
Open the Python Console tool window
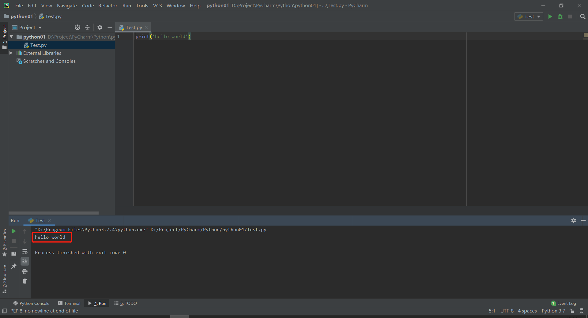coord(31,303)
